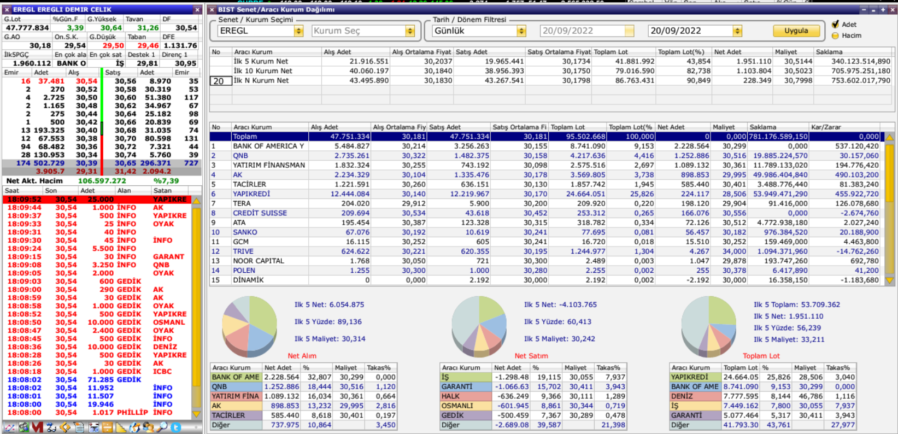The width and height of the screenshot is (898, 434).
Task: Expand the Günlük period dropdown
Action: 521,31
